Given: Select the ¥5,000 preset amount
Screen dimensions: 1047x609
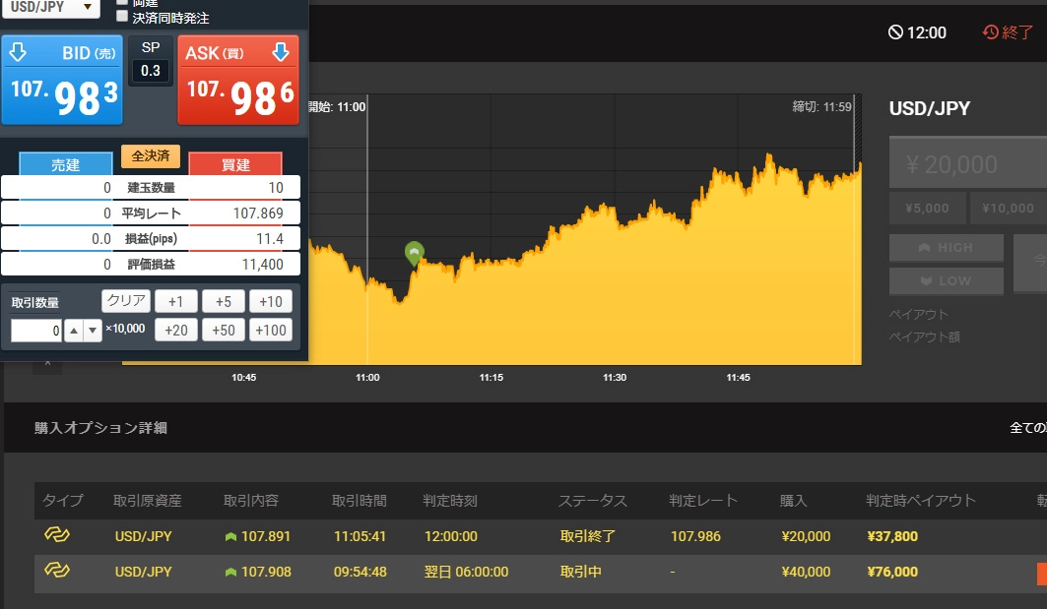Looking at the screenshot, I should click(928, 209).
